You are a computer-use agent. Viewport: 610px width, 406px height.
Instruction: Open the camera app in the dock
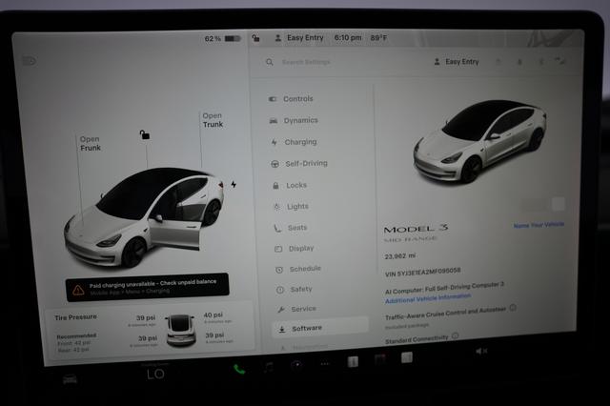[296, 365]
